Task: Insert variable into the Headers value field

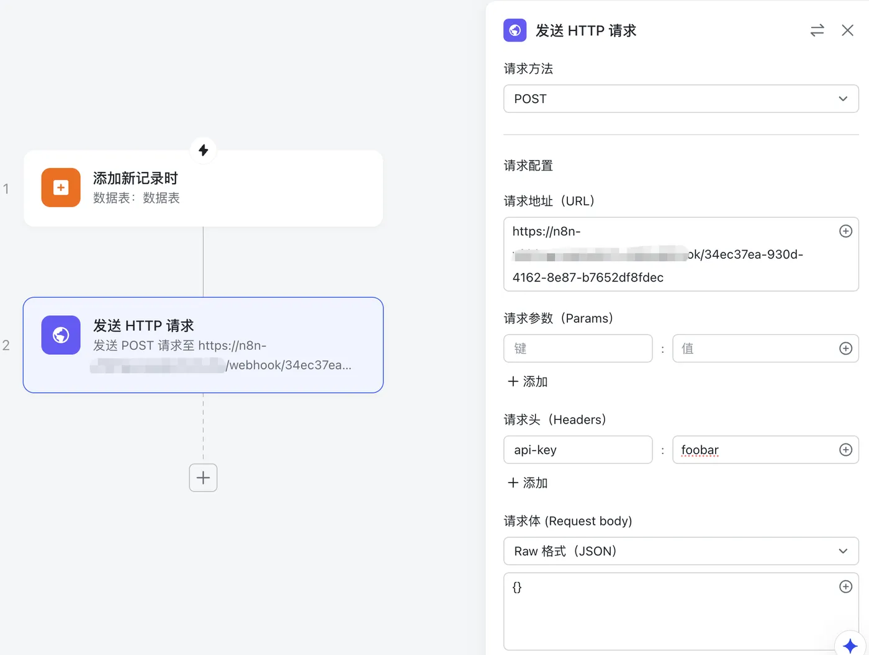Action: [845, 450]
